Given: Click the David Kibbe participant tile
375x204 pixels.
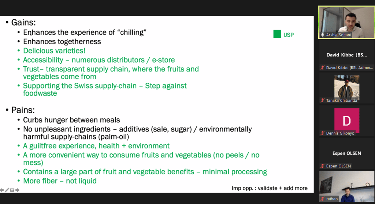Looking at the screenshot, I should point(346,55).
